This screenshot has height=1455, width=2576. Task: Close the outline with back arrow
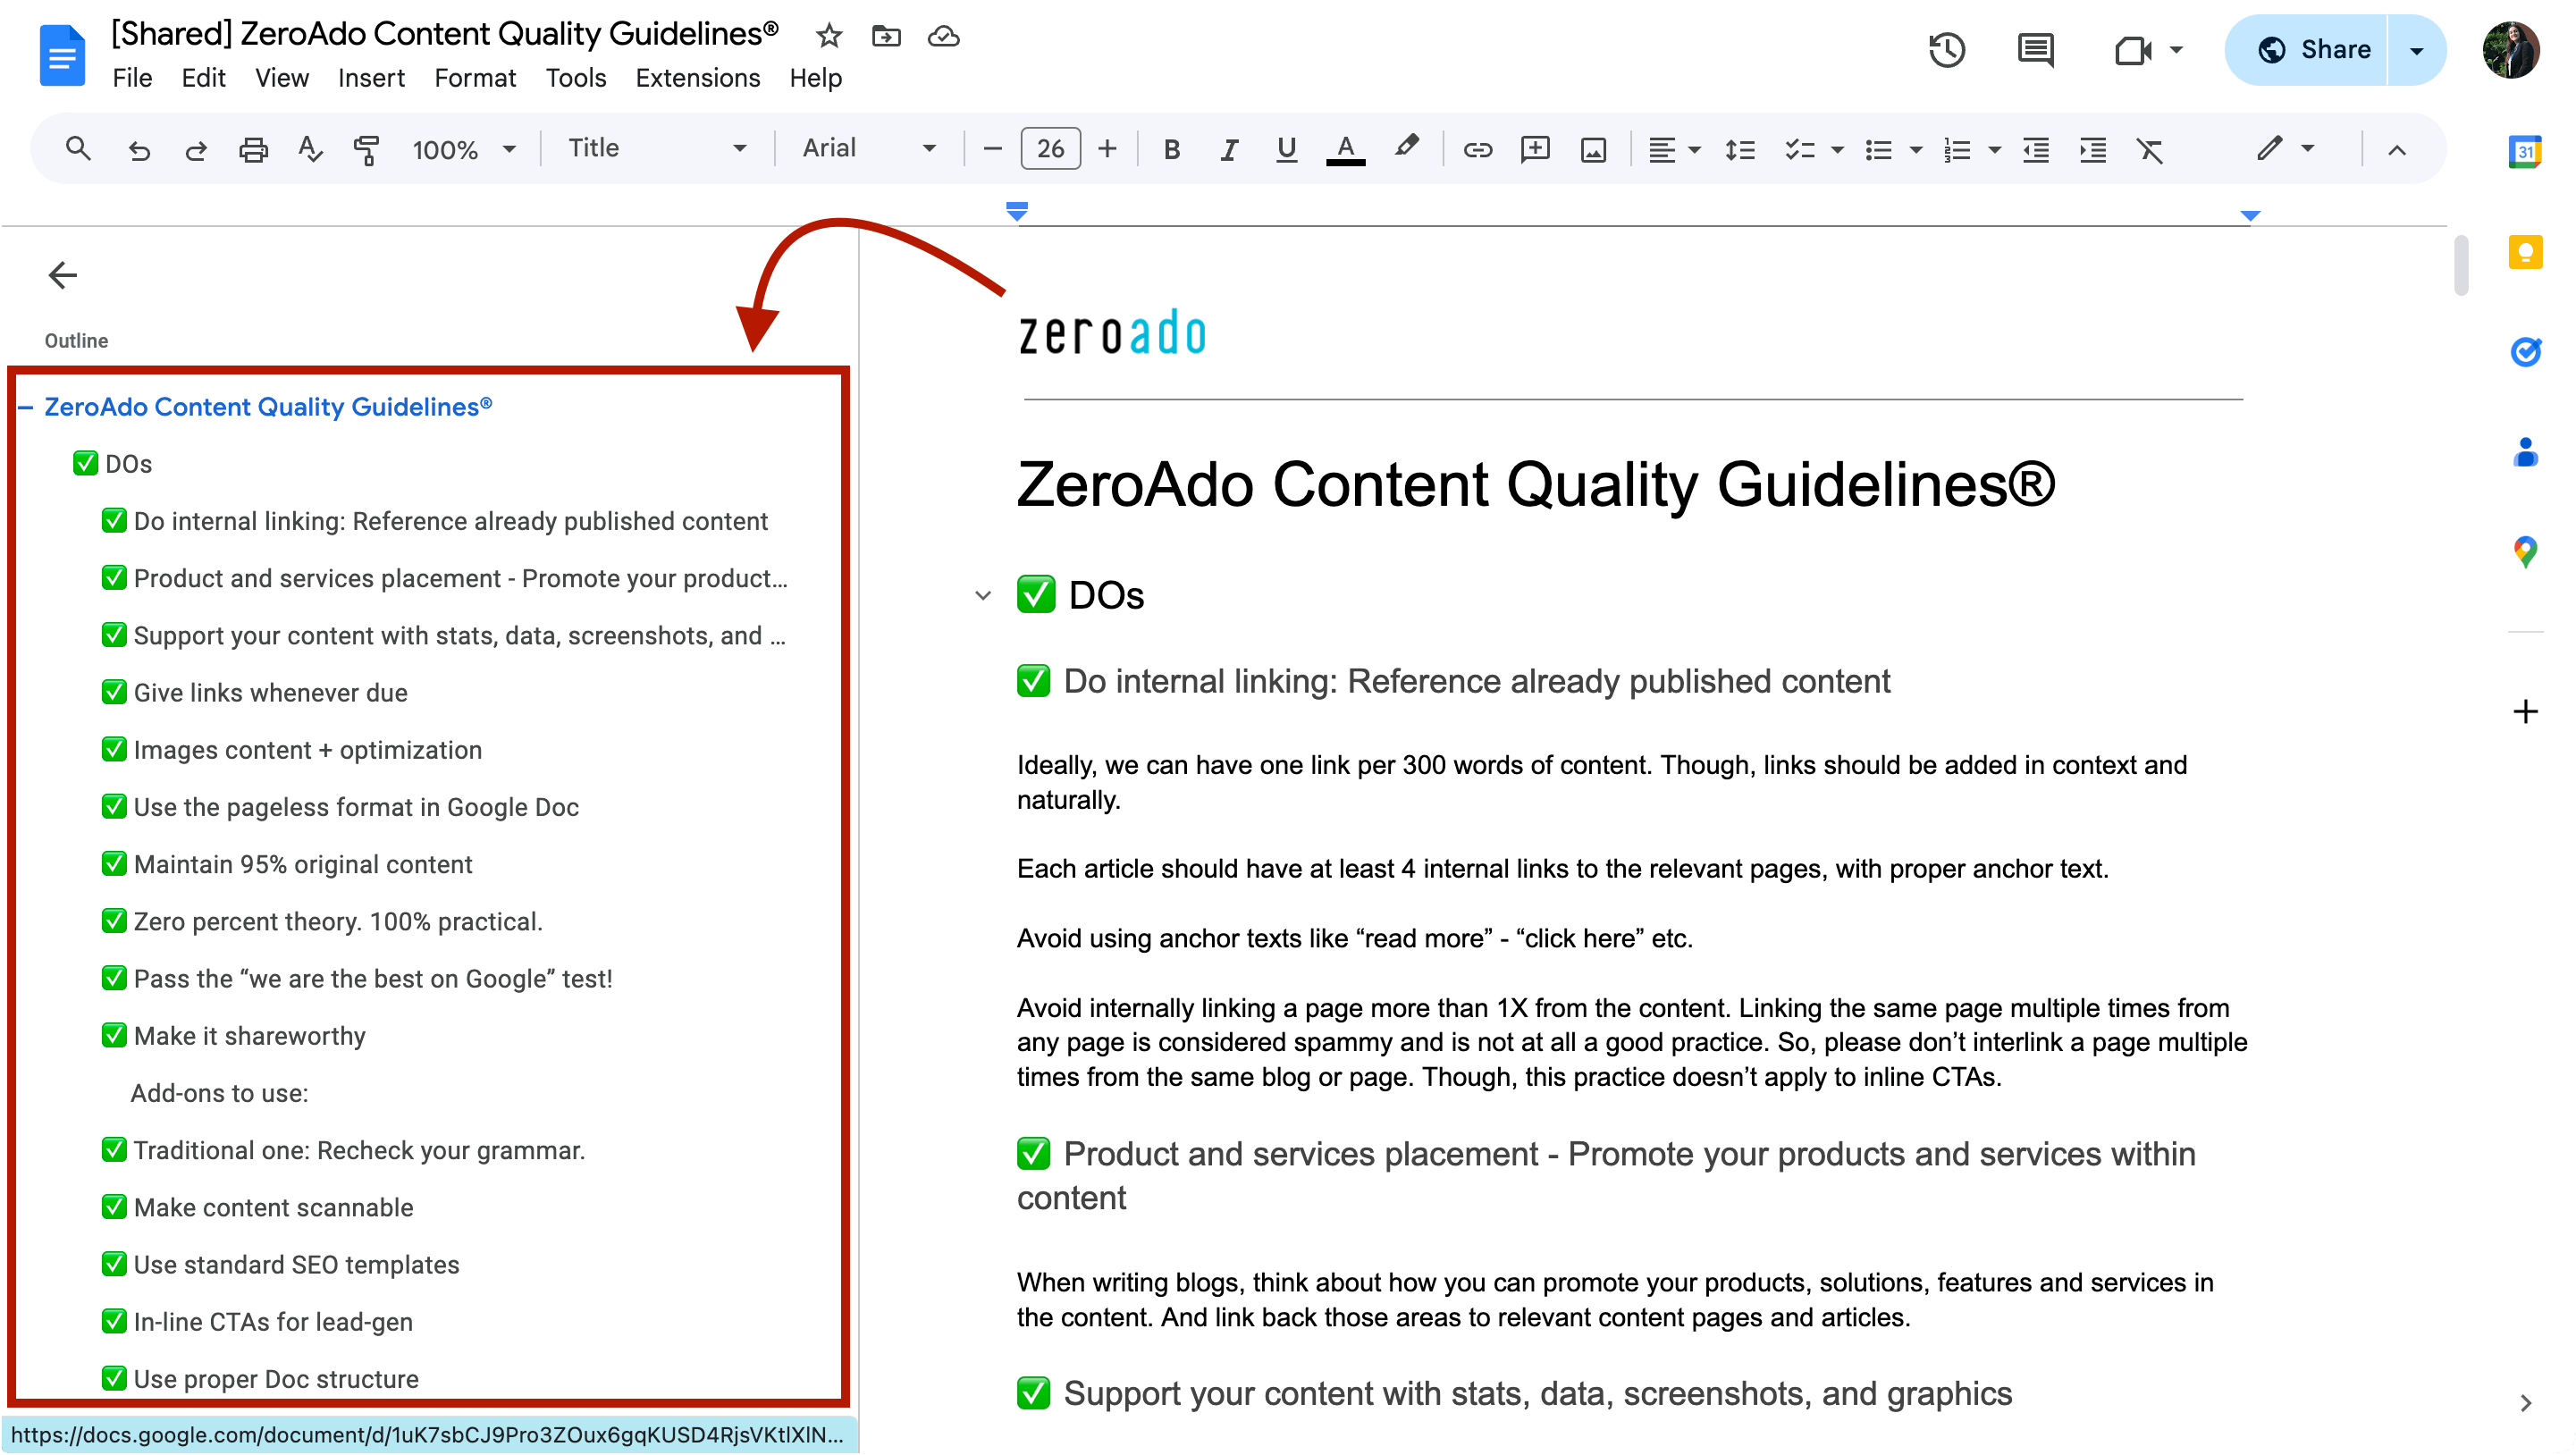click(x=63, y=275)
